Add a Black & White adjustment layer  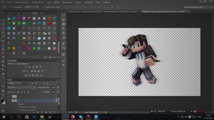click(x=31, y=71)
